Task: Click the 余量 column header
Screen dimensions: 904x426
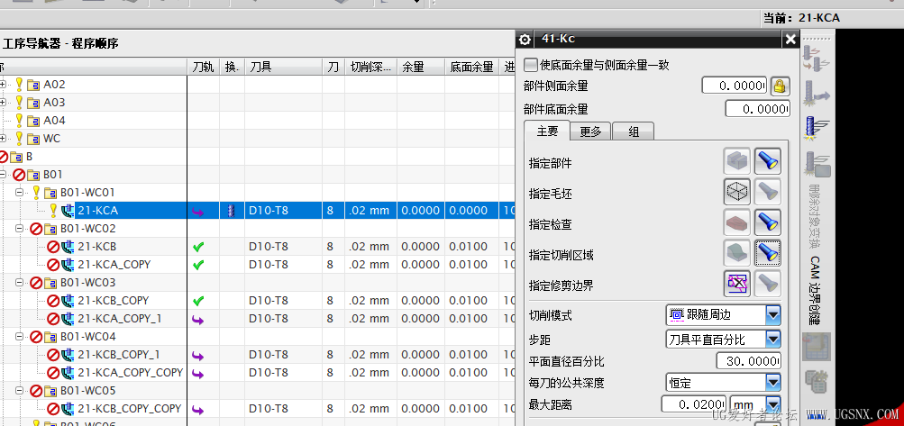Action: coord(420,67)
